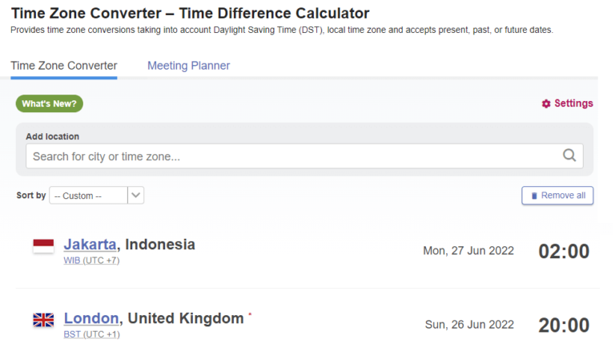The image size is (615, 360).
Task: Click the Indonesia flag icon
Action: click(x=43, y=246)
